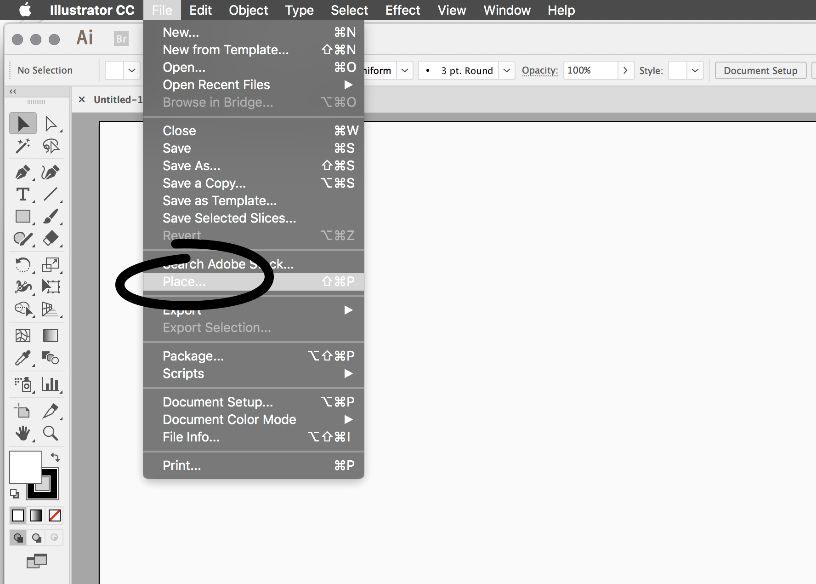Open the Style dropdown in the control bar

(x=694, y=70)
